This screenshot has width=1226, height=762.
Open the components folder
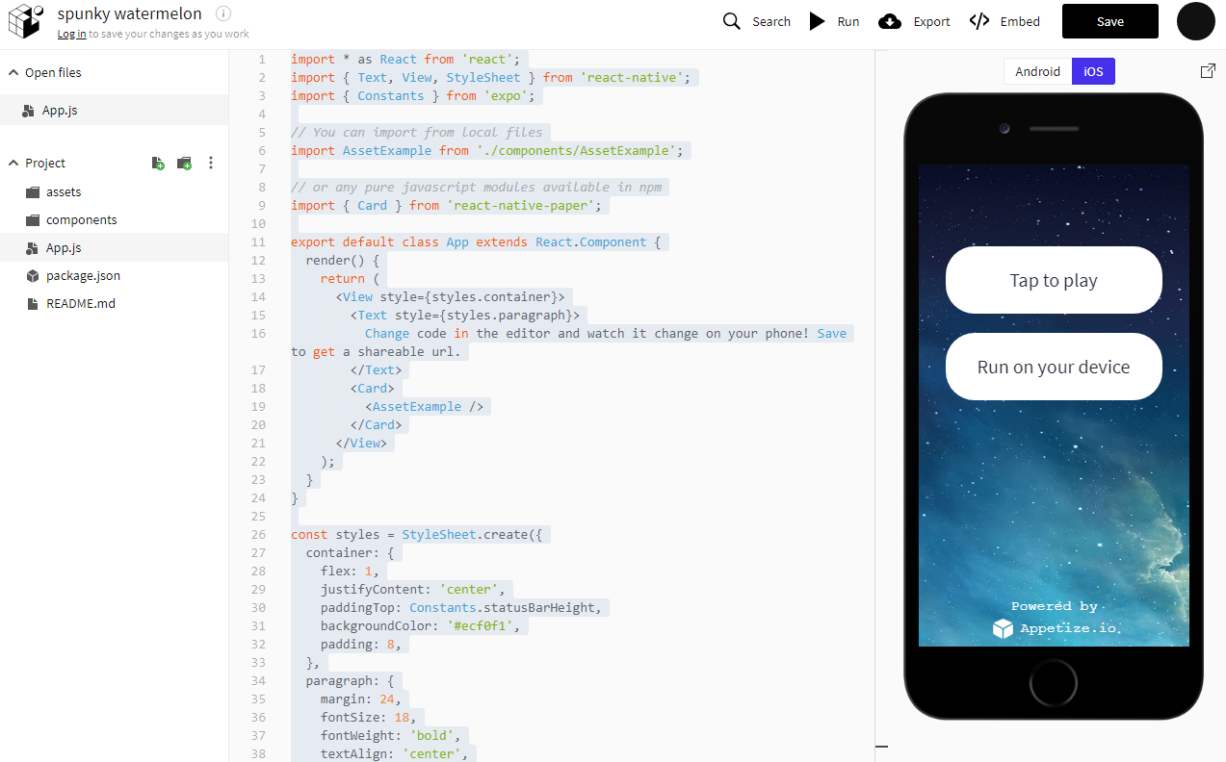(x=81, y=220)
